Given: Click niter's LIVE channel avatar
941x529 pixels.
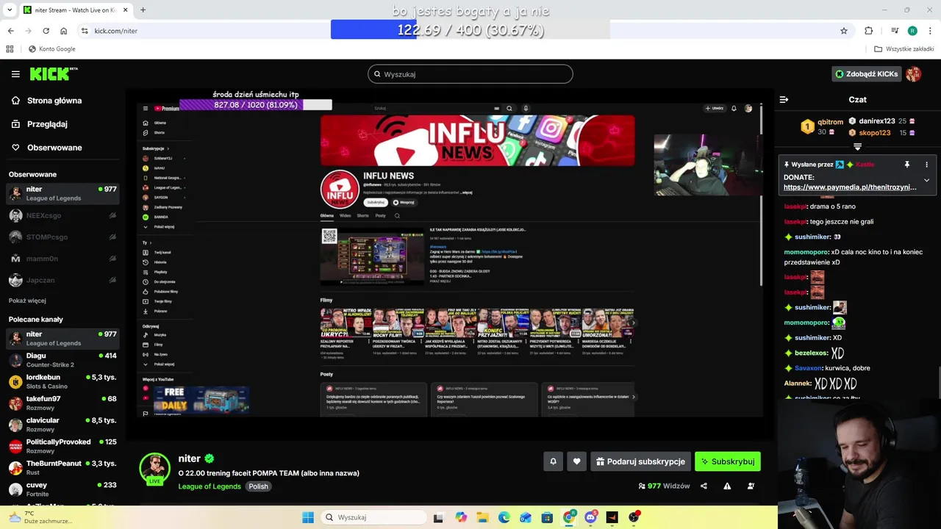Looking at the screenshot, I should (155, 469).
